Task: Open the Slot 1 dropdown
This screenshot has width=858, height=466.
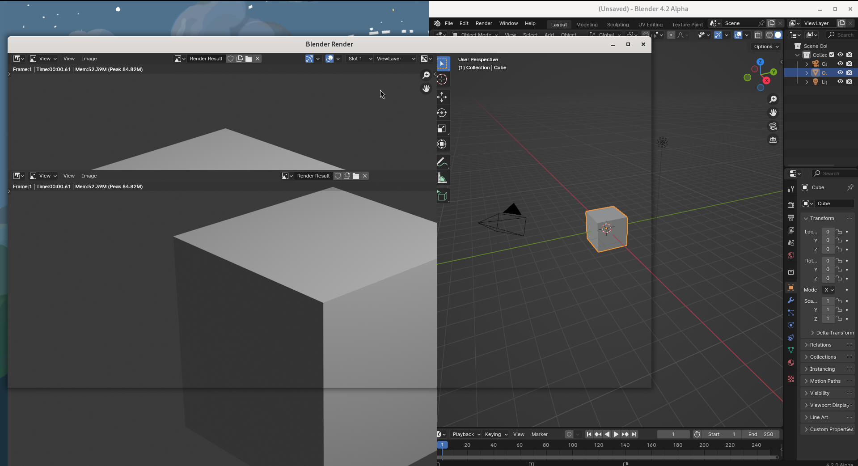Action: (x=360, y=59)
